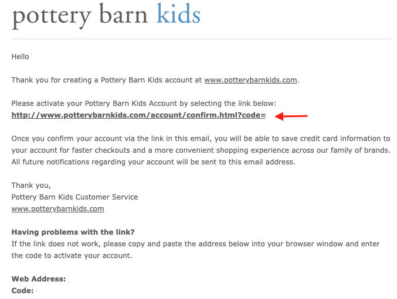Click the "your account for faster checkouts" line
Screen dimensions: 397x299
[x=201, y=150]
